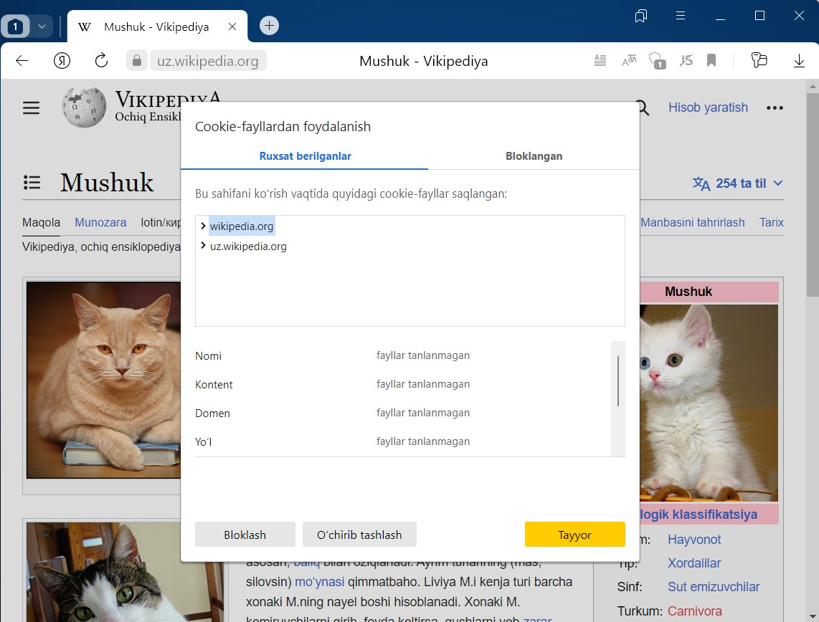
Task: Select the Ruxsat berilganlar tab
Action: 305,156
